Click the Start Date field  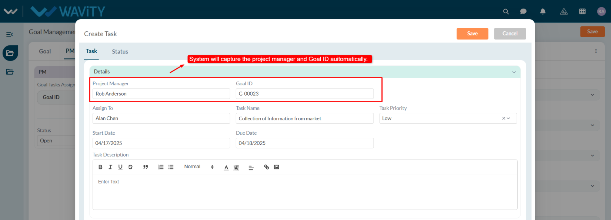pos(161,143)
